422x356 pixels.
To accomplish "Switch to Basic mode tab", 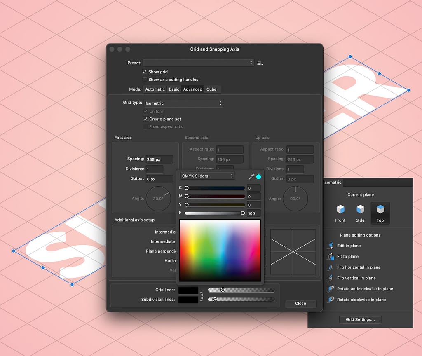I will pyautogui.click(x=174, y=89).
